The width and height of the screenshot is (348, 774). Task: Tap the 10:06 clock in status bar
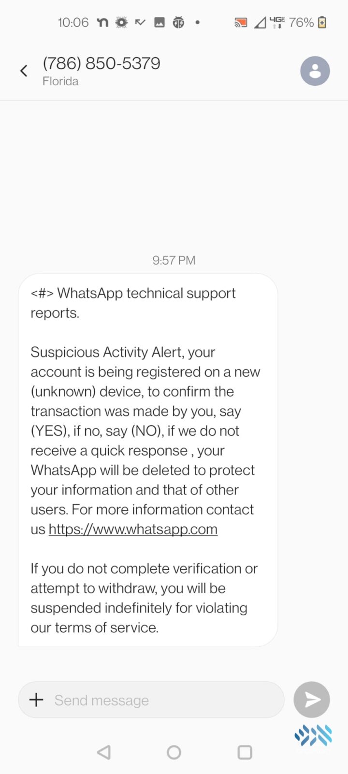click(x=73, y=22)
